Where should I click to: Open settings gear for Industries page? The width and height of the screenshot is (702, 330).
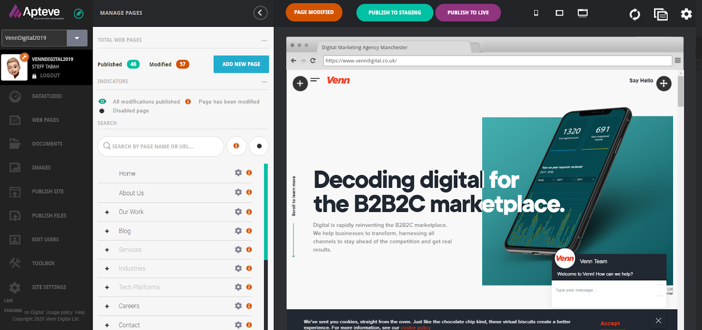click(238, 268)
